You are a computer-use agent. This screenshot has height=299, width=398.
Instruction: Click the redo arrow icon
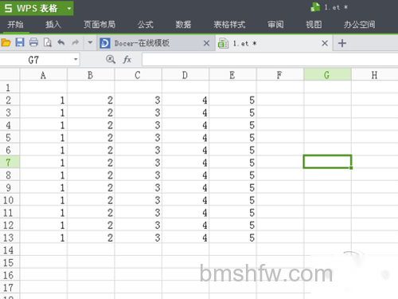(76, 42)
